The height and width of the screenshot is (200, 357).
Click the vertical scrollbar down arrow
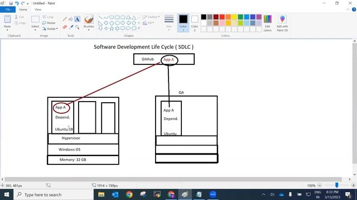coord(355,174)
